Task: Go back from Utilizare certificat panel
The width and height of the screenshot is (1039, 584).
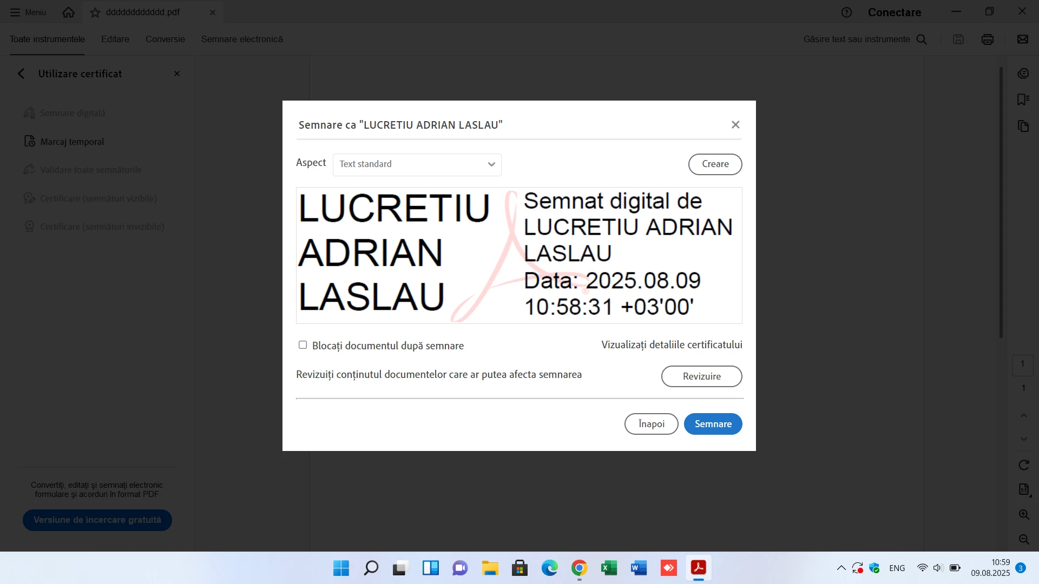Action: click(21, 74)
